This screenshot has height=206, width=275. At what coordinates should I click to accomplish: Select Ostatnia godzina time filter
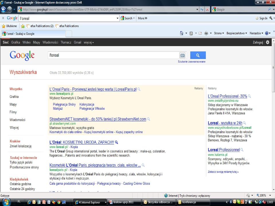point(20,184)
